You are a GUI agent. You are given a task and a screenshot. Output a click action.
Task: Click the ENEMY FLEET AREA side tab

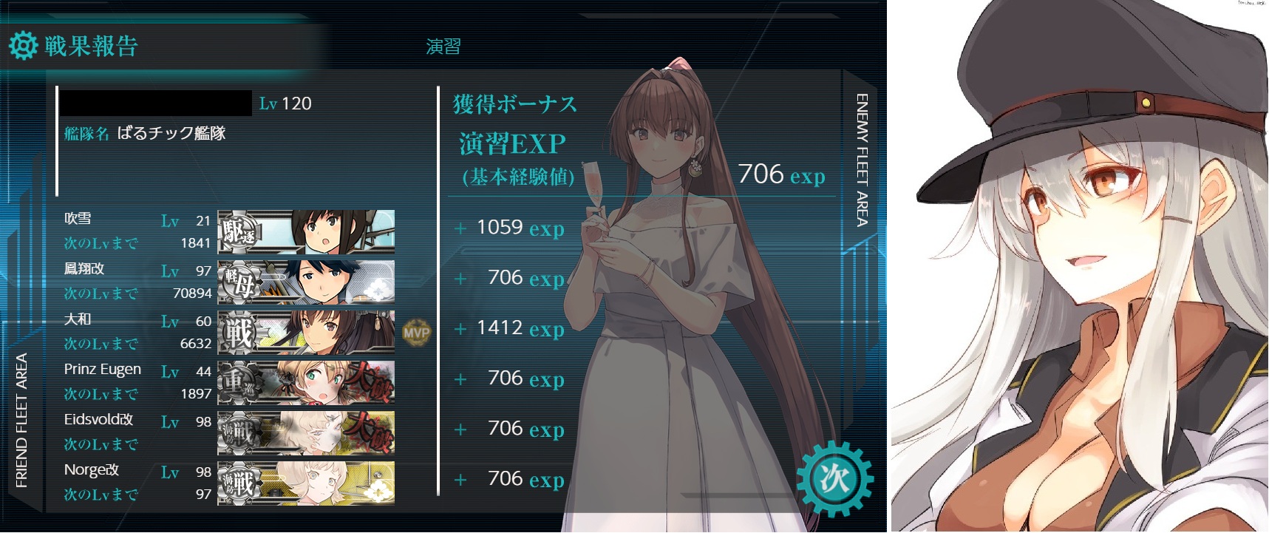click(862, 160)
